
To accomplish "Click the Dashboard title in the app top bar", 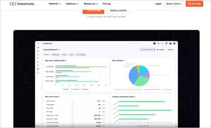I will [x=48, y=43].
